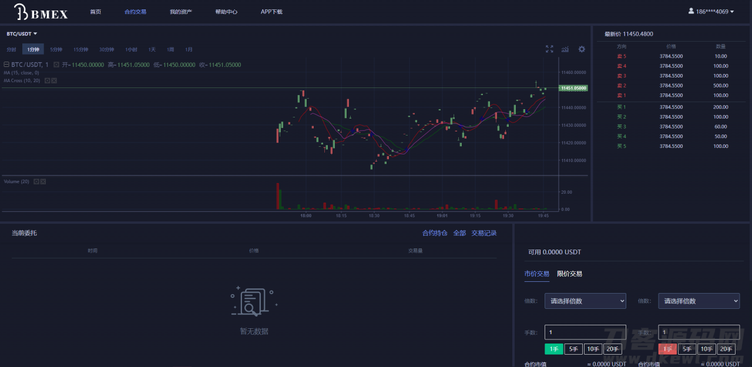The width and height of the screenshot is (752, 367).
Task: Click the 交易记录 link
Action: [x=483, y=233]
